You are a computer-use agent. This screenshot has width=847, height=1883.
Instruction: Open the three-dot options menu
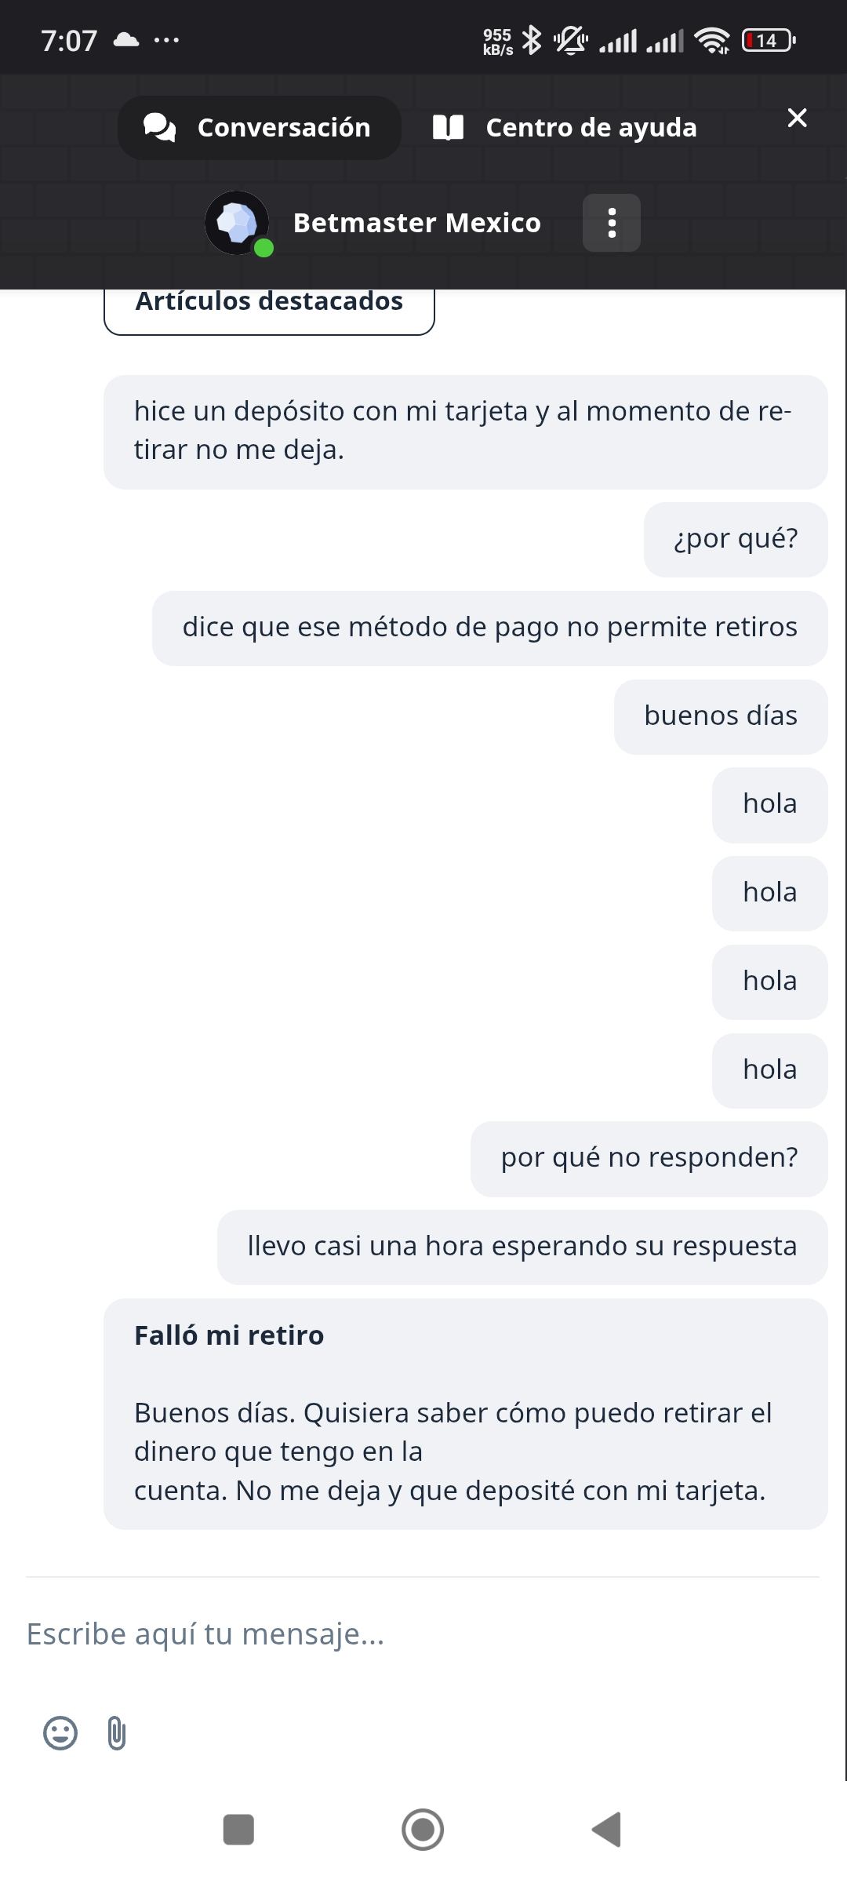(x=612, y=223)
